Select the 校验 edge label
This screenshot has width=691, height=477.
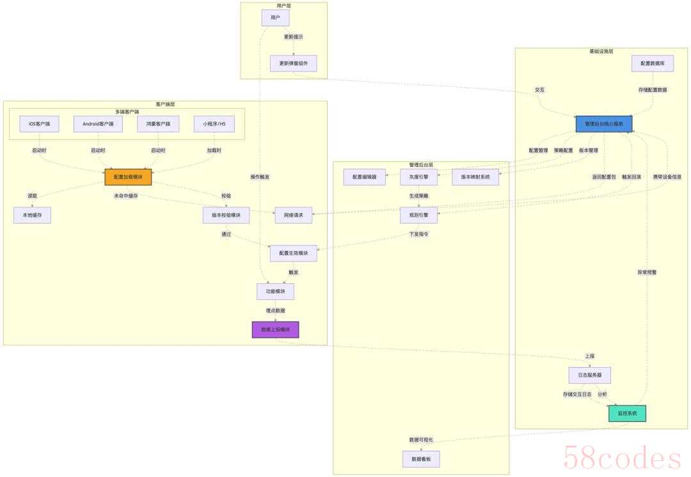[226, 196]
